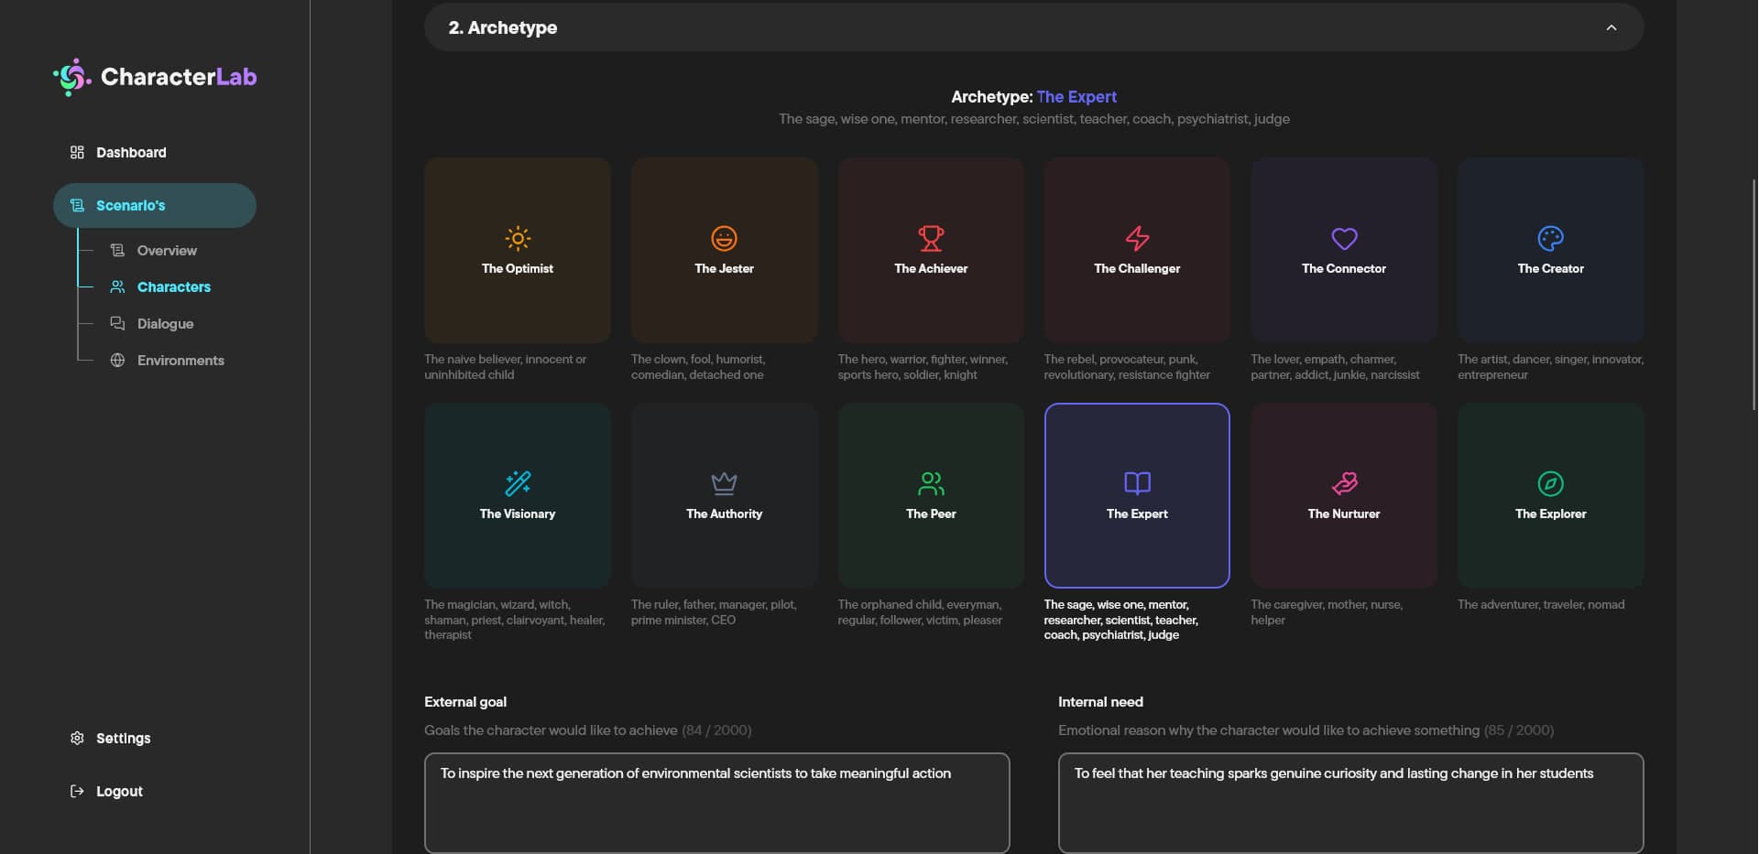This screenshot has width=1759, height=854.
Task: Choose The Connector archetype card label
Action: (1344, 268)
